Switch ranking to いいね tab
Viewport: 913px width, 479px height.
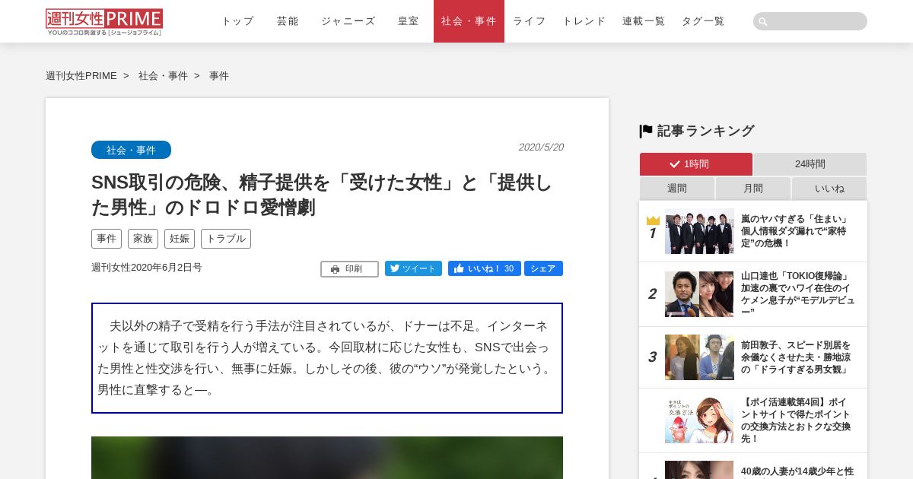(x=829, y=189)
